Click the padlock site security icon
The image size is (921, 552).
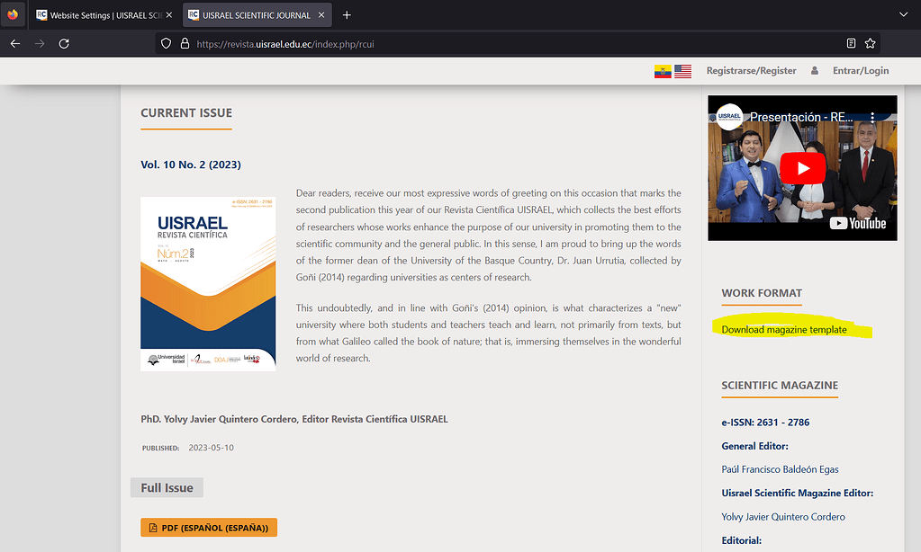coord(185,43)
